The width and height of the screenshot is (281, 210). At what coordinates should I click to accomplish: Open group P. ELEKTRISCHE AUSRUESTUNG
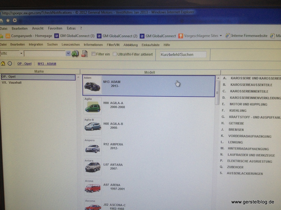[246, 161]
